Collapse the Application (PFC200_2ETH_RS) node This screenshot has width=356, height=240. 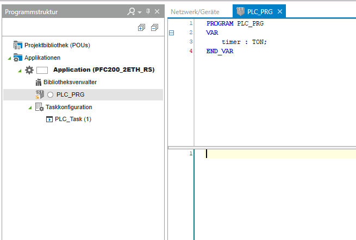click(20, 71)
